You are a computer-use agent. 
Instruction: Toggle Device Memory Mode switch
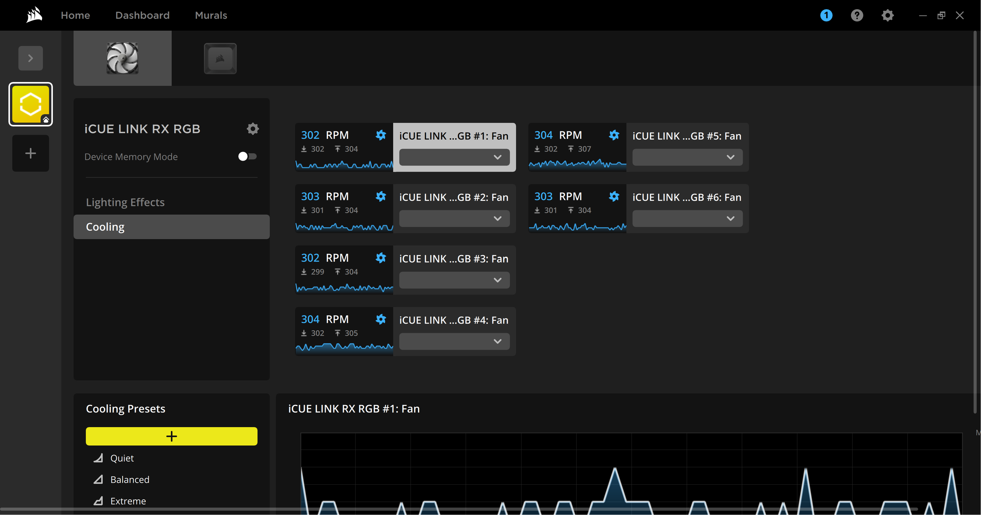[247, 156]
